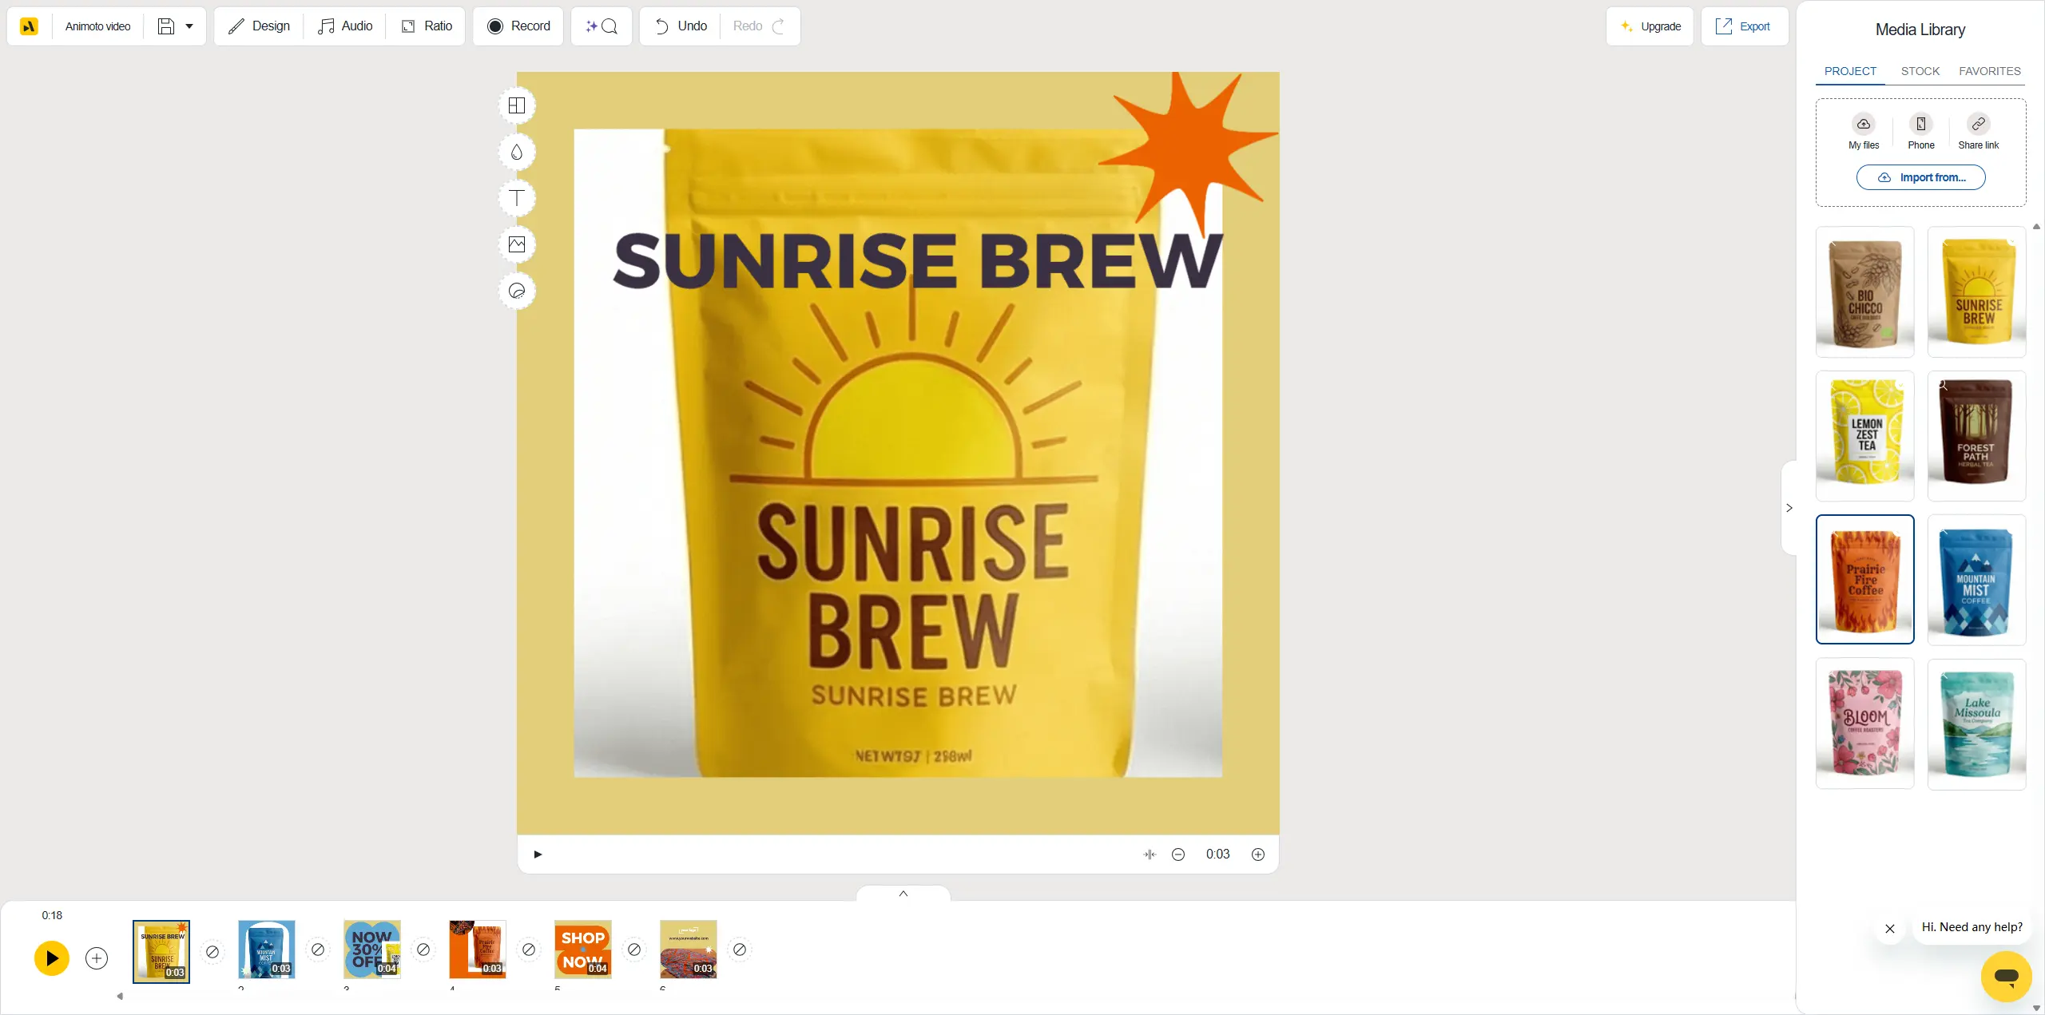
Task: Add text with the T tool
Action: 517,198
